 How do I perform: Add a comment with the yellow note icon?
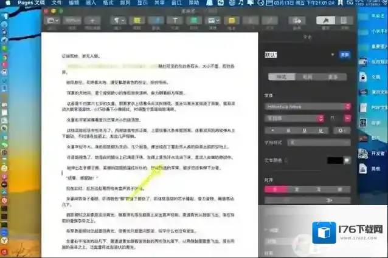pos(232,21)
